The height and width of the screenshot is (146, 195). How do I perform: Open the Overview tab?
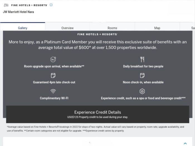pos(67,28)
